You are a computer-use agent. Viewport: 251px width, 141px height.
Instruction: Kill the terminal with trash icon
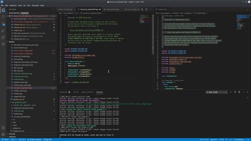pos(239,92)
